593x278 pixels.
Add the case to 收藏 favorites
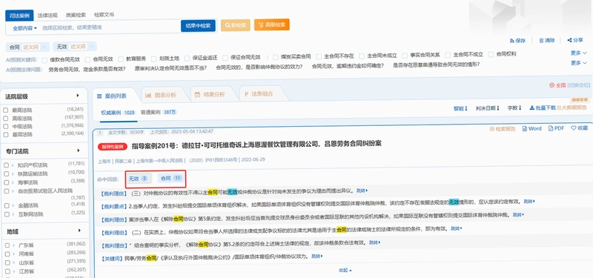[580, 128]
